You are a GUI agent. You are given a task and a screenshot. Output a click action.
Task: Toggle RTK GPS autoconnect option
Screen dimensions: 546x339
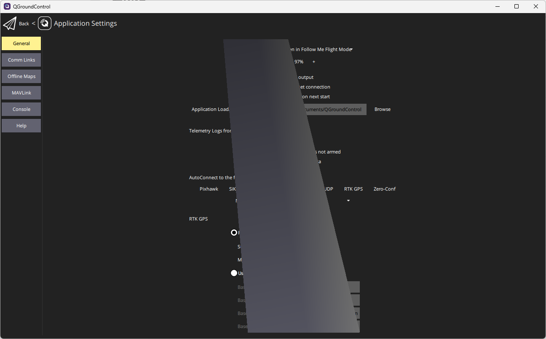[353, 189]
